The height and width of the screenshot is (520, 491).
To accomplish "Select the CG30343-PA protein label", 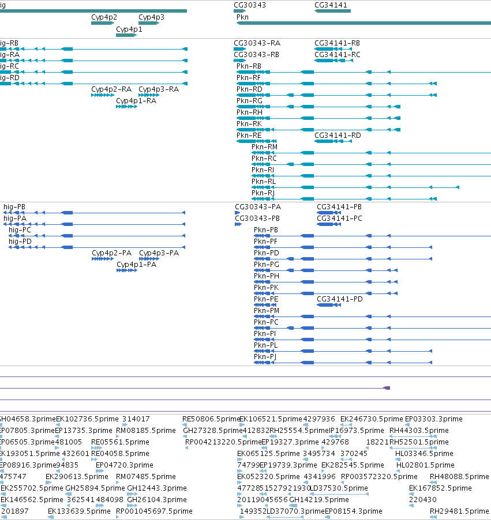I will pyautogui.click(x=258, y=207).
